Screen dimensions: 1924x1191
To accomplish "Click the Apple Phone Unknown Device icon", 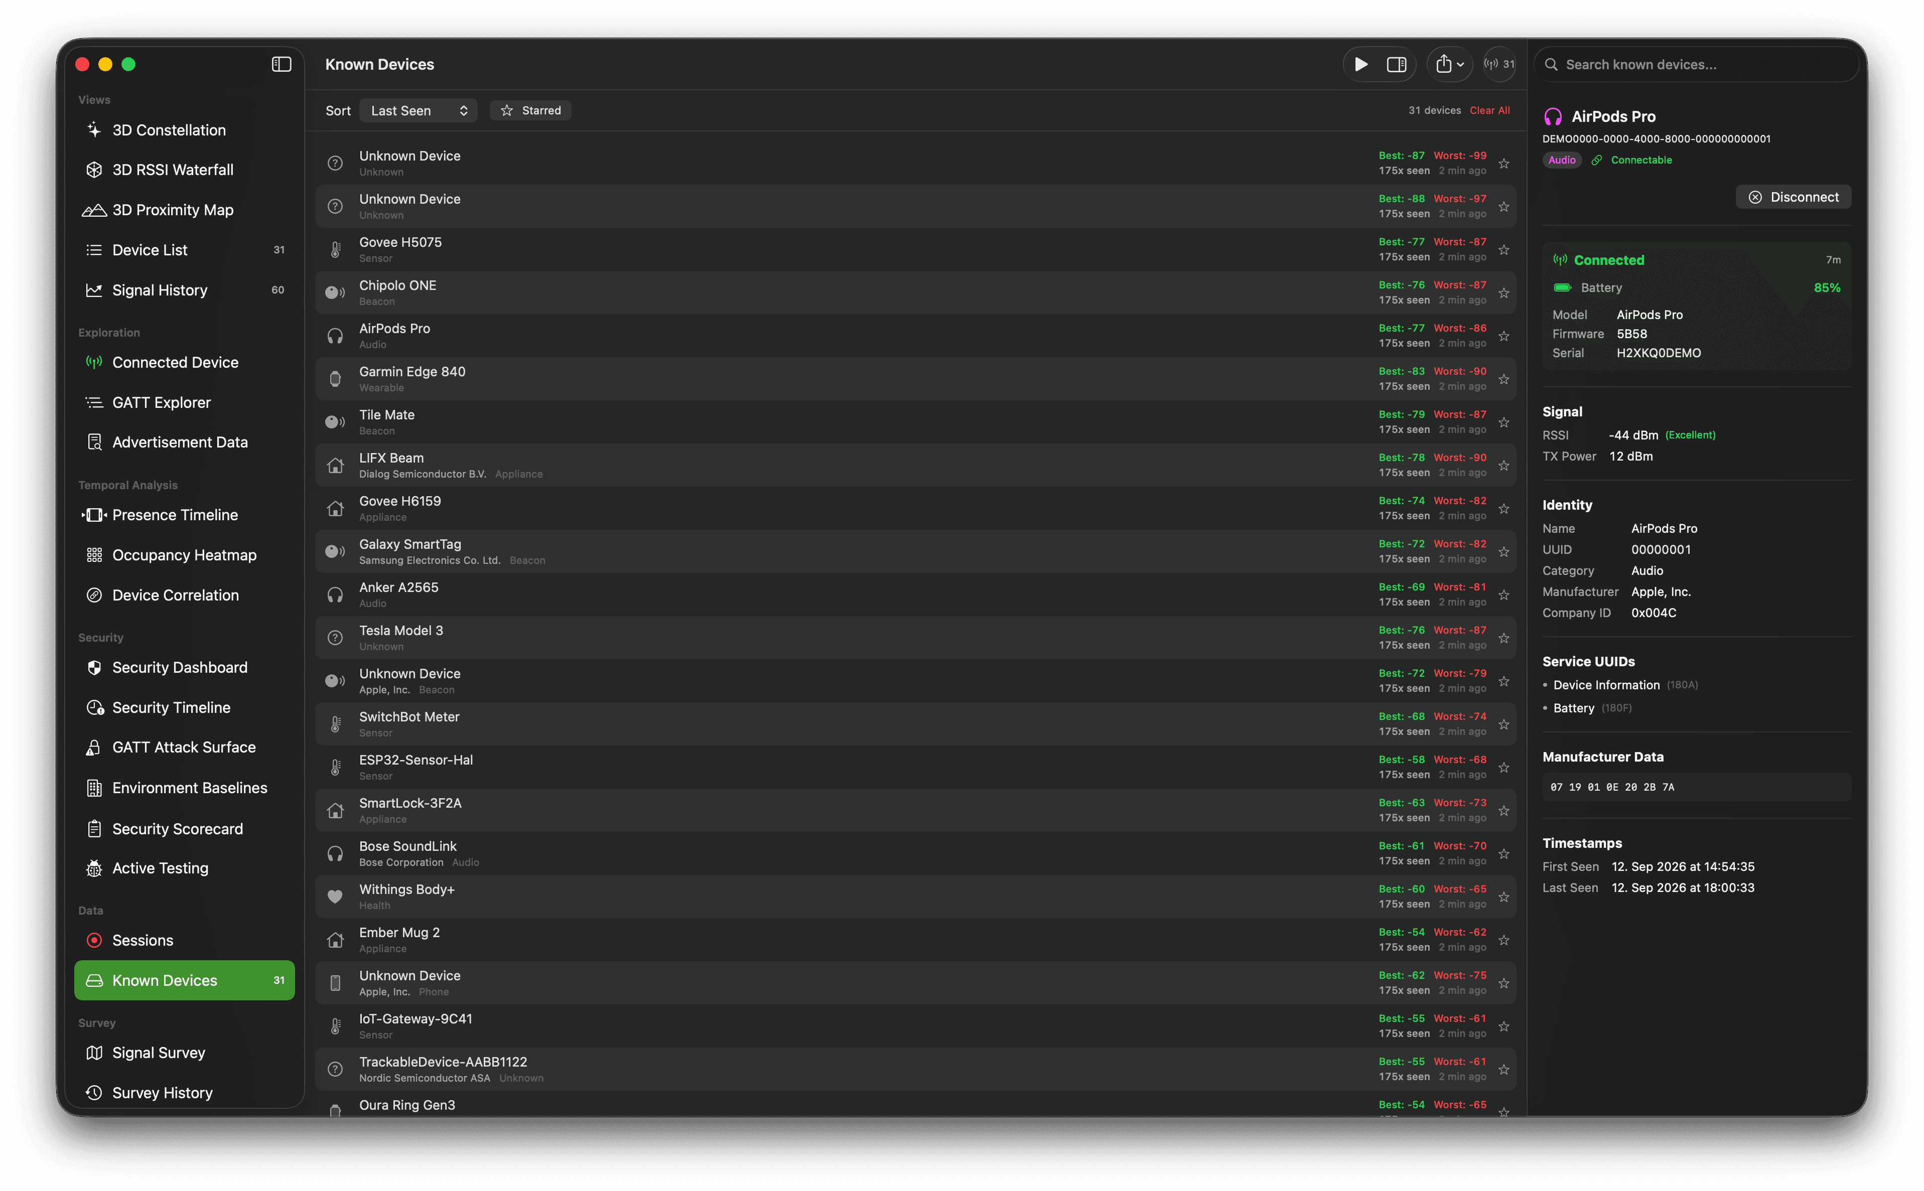I will [x=335, y=984].
